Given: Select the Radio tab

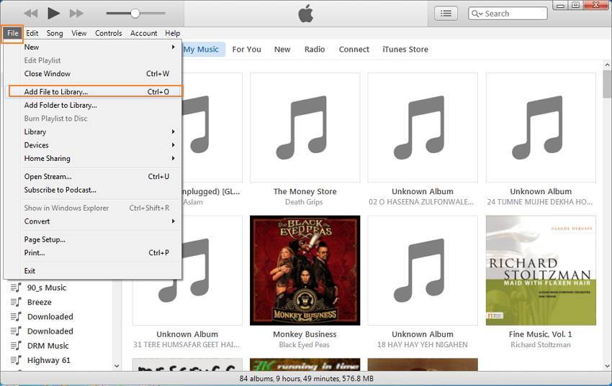Looking at the screenshot, I should 315,50.
